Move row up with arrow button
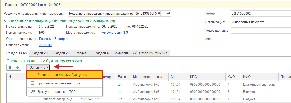The width and height of the screenshot is (291, 103). pos(10,67)
